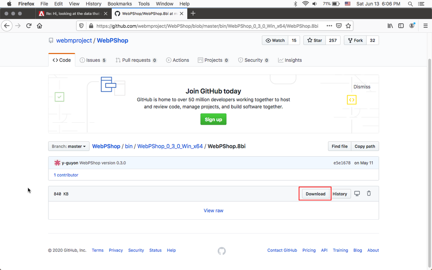
Task: Open commit e5e1678 link
Action: coord(342,163)
